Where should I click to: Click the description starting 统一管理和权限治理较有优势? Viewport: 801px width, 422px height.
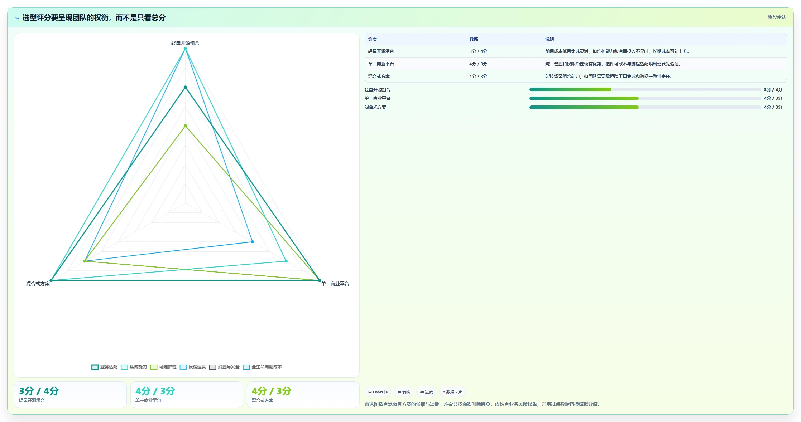tap(613, 64)
